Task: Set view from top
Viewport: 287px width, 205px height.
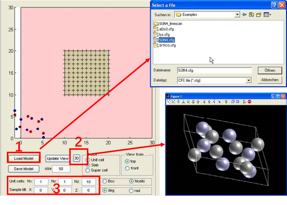Action: click(x=127, y=161)
